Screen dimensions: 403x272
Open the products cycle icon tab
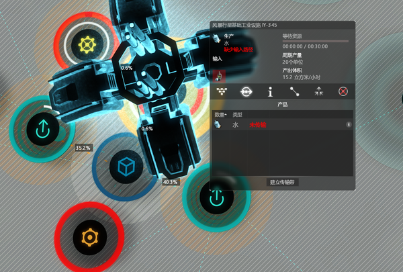(247, 91)
